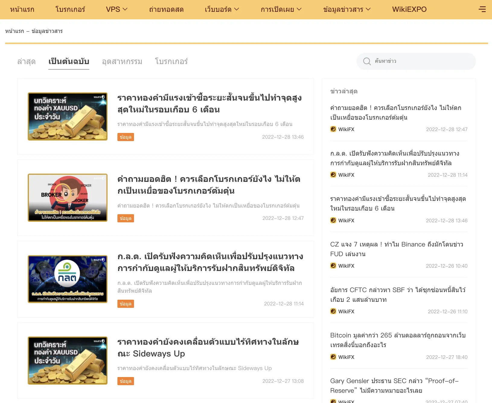Click ข้อมูล tag on ก.ล.ต. article
This screenshot has height=403, width=492.
(x=126, y=304)
